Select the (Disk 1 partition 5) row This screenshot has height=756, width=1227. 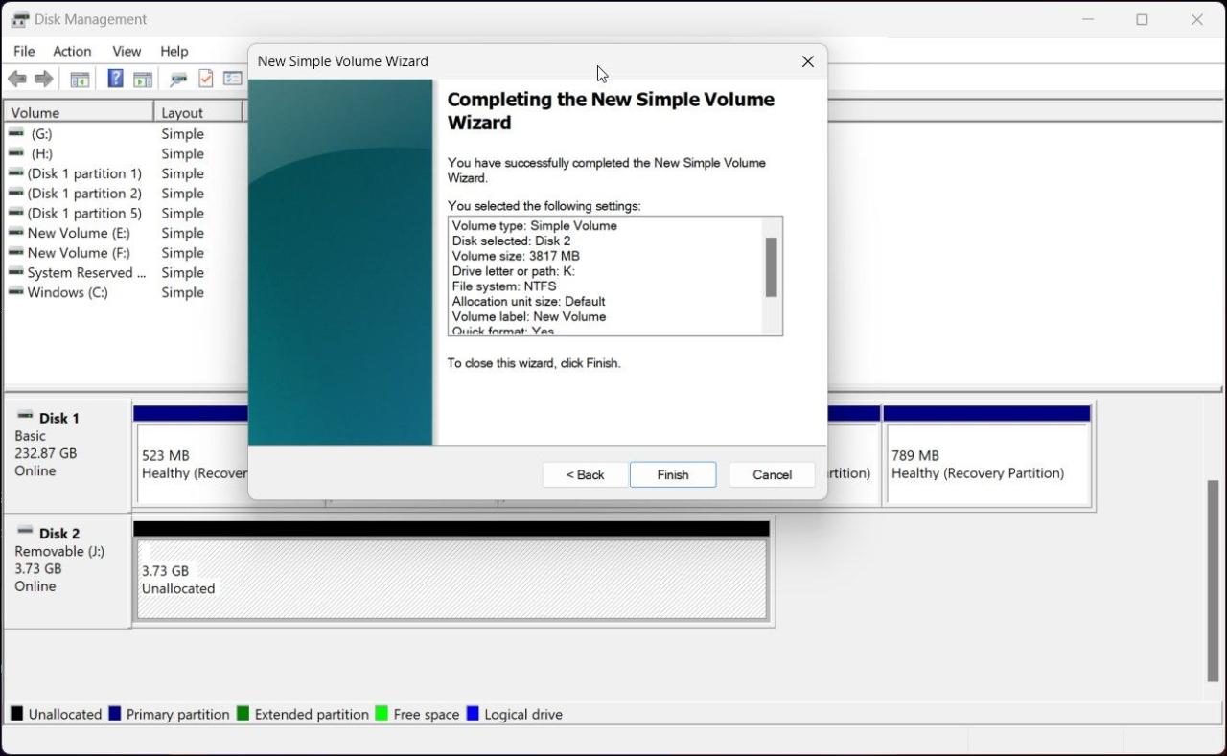[125, 213]
